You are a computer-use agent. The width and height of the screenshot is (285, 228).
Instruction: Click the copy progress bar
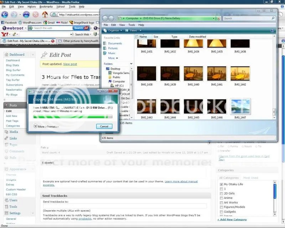[73, 116]
